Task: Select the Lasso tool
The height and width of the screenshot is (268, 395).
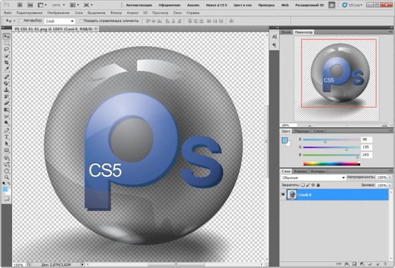Action: pos(7,50)
